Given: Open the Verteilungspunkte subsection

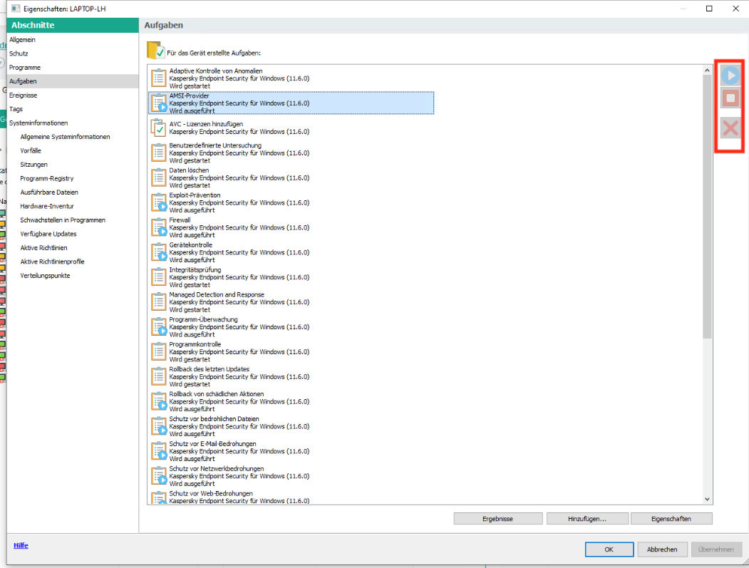Looking at the screenshot, I should 45,275.
